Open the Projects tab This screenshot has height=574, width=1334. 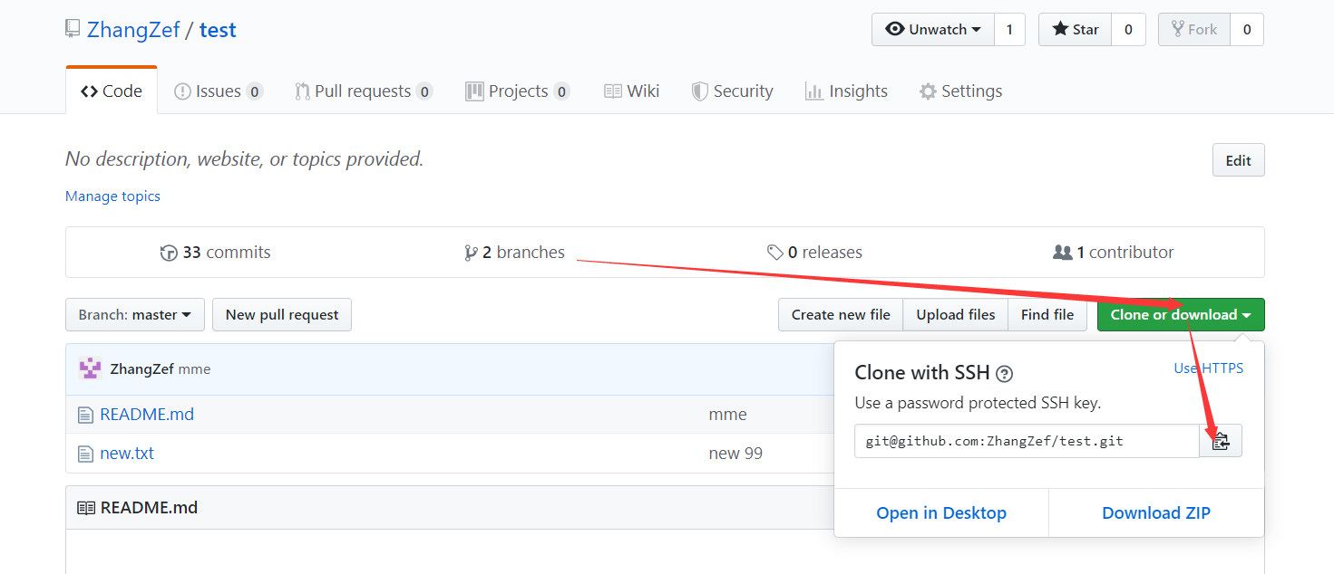coord(517,91)
